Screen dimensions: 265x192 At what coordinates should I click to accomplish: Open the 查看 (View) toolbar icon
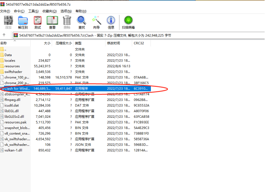click(52, 22)
